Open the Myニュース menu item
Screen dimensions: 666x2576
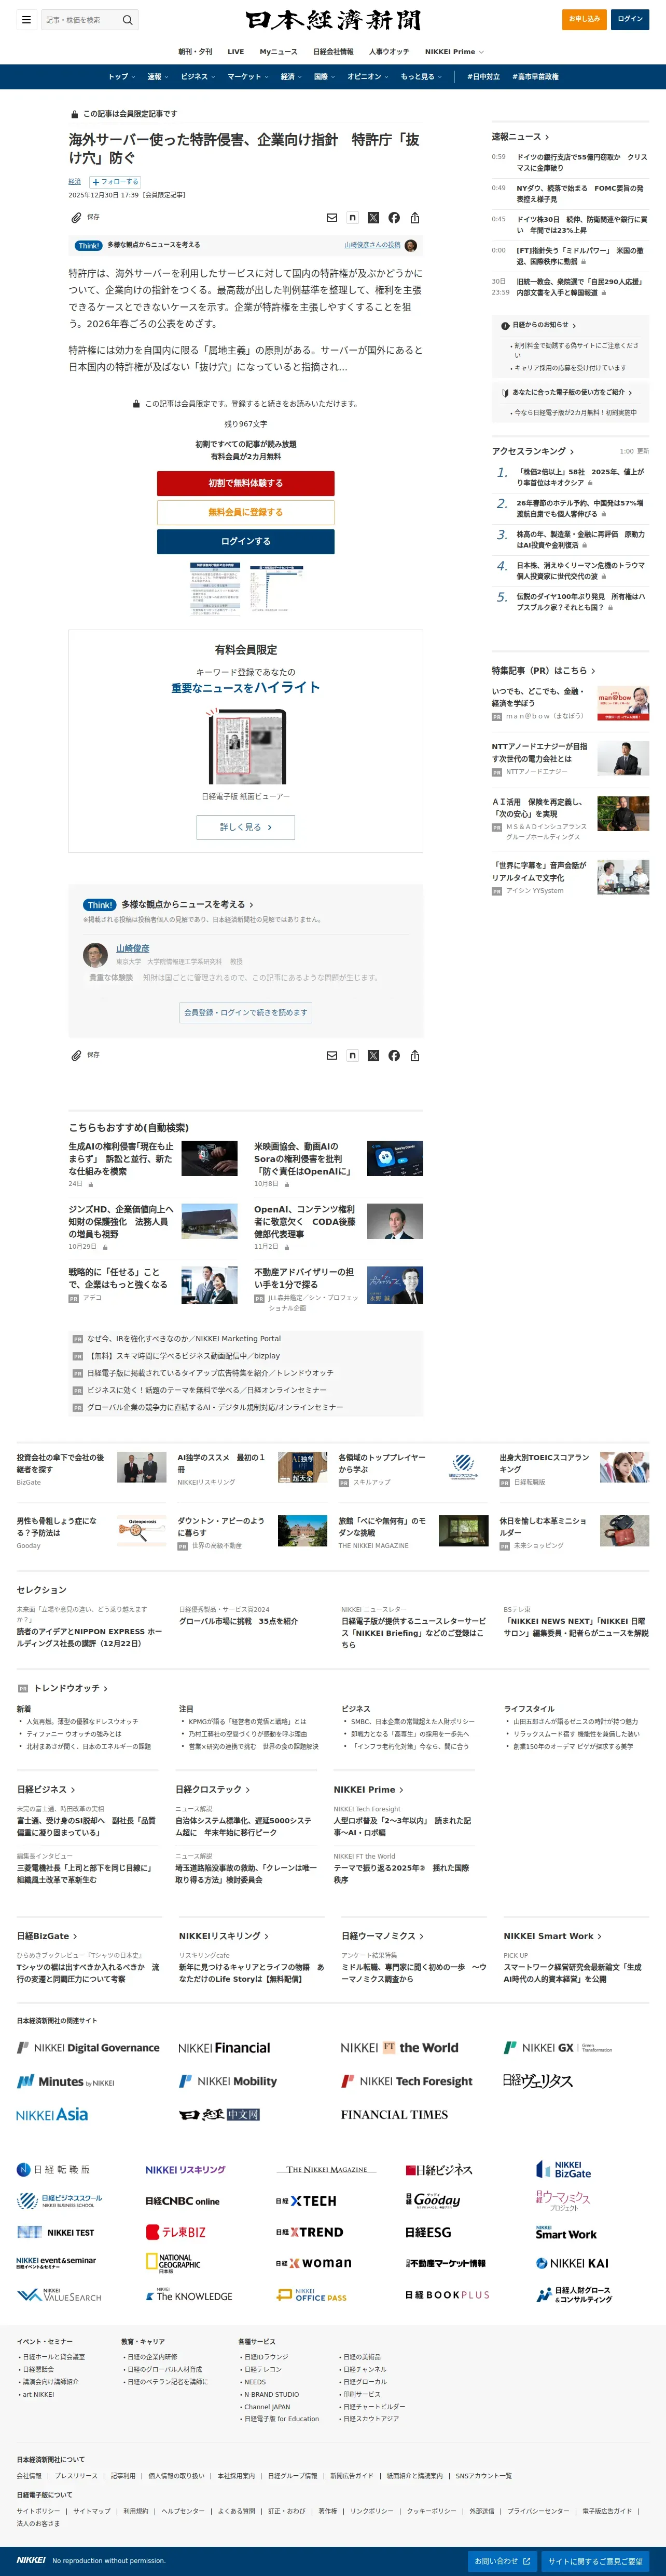coord(279,52)
